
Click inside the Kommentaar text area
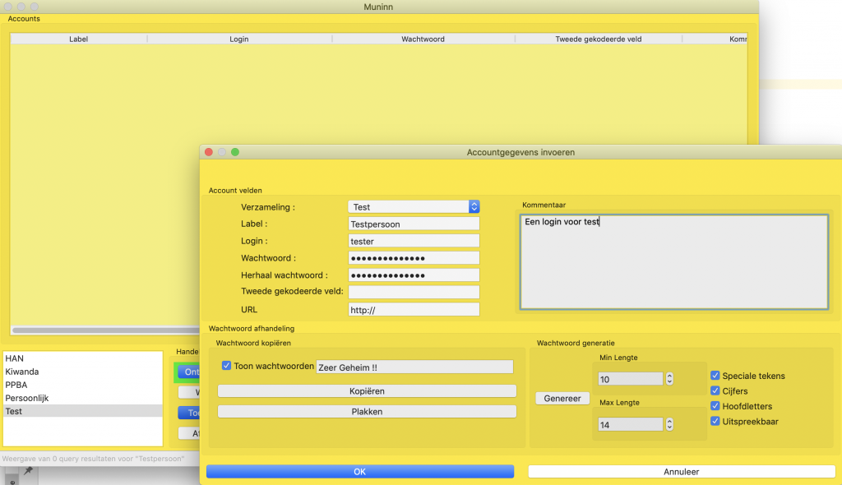click(674, 262)
